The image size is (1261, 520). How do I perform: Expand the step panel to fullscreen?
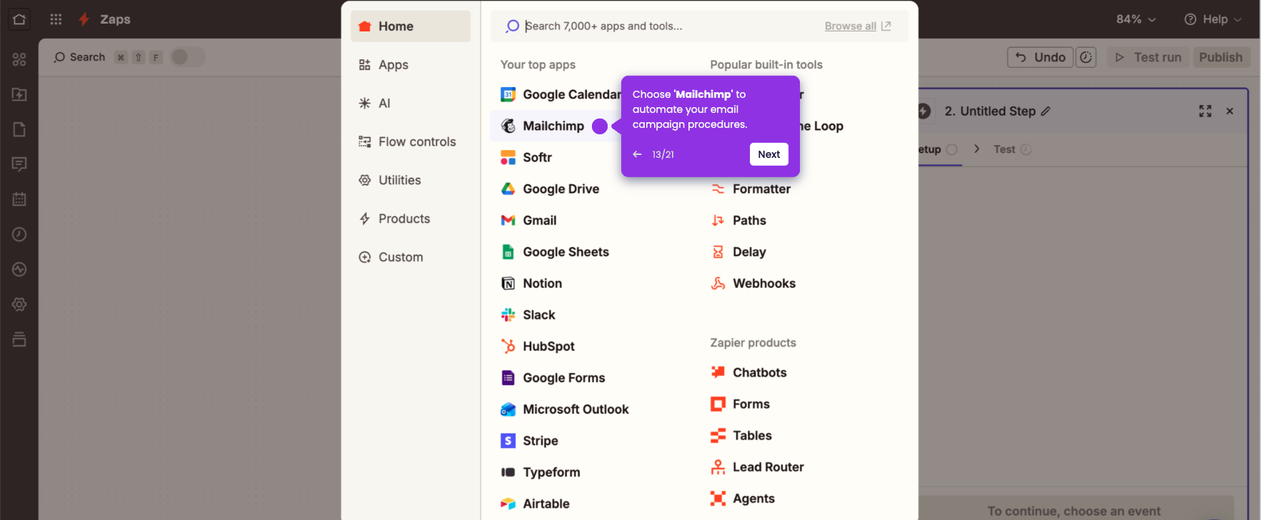(x=1205, y=111)
